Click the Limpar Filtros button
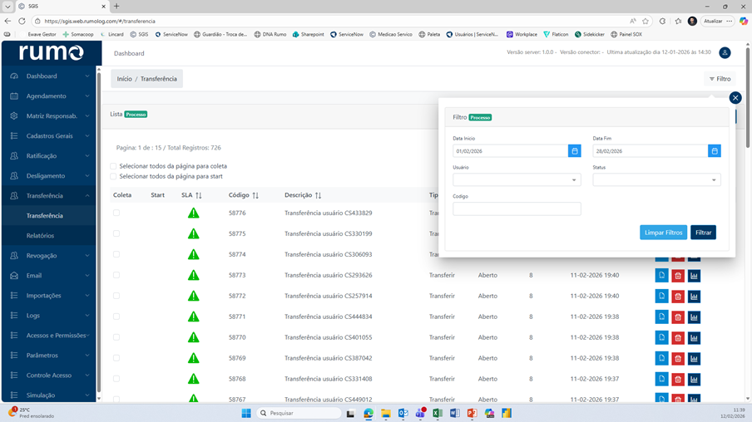This screenshot has height=422, width=752. (x=663, y=233)
